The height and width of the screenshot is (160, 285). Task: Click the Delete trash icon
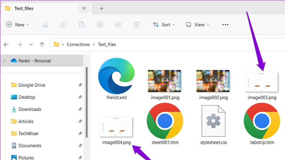pyautogui.click(x=136, y=25)
